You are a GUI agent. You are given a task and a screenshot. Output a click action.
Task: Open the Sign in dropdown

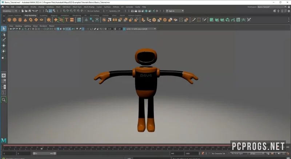pyautogui.click(x=175, y=11)
